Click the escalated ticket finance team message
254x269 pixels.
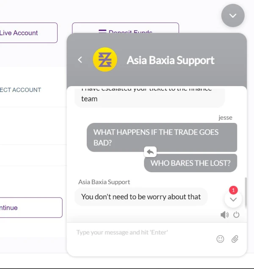(149, 97)
